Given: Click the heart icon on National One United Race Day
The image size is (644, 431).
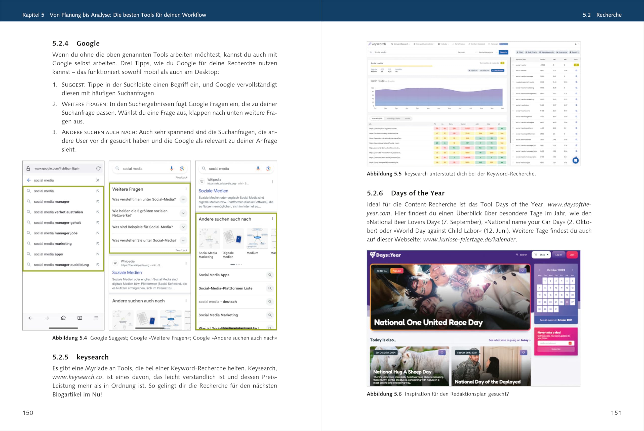Looking at the screenshot, I should 523,271.
